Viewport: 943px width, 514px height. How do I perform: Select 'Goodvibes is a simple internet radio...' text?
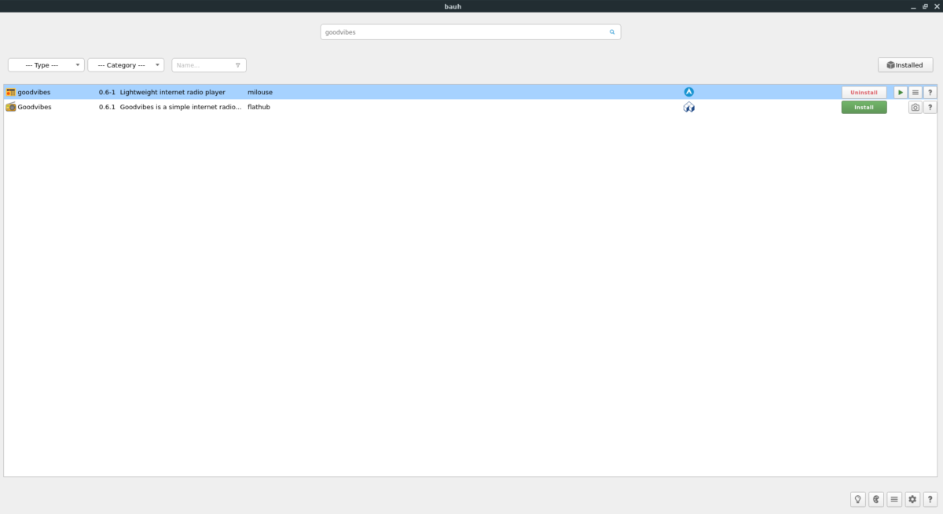pyautogui.click(x=181, y=107)
